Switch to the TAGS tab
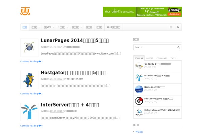Viewport: 202px width, 134px height. (173, 58)
